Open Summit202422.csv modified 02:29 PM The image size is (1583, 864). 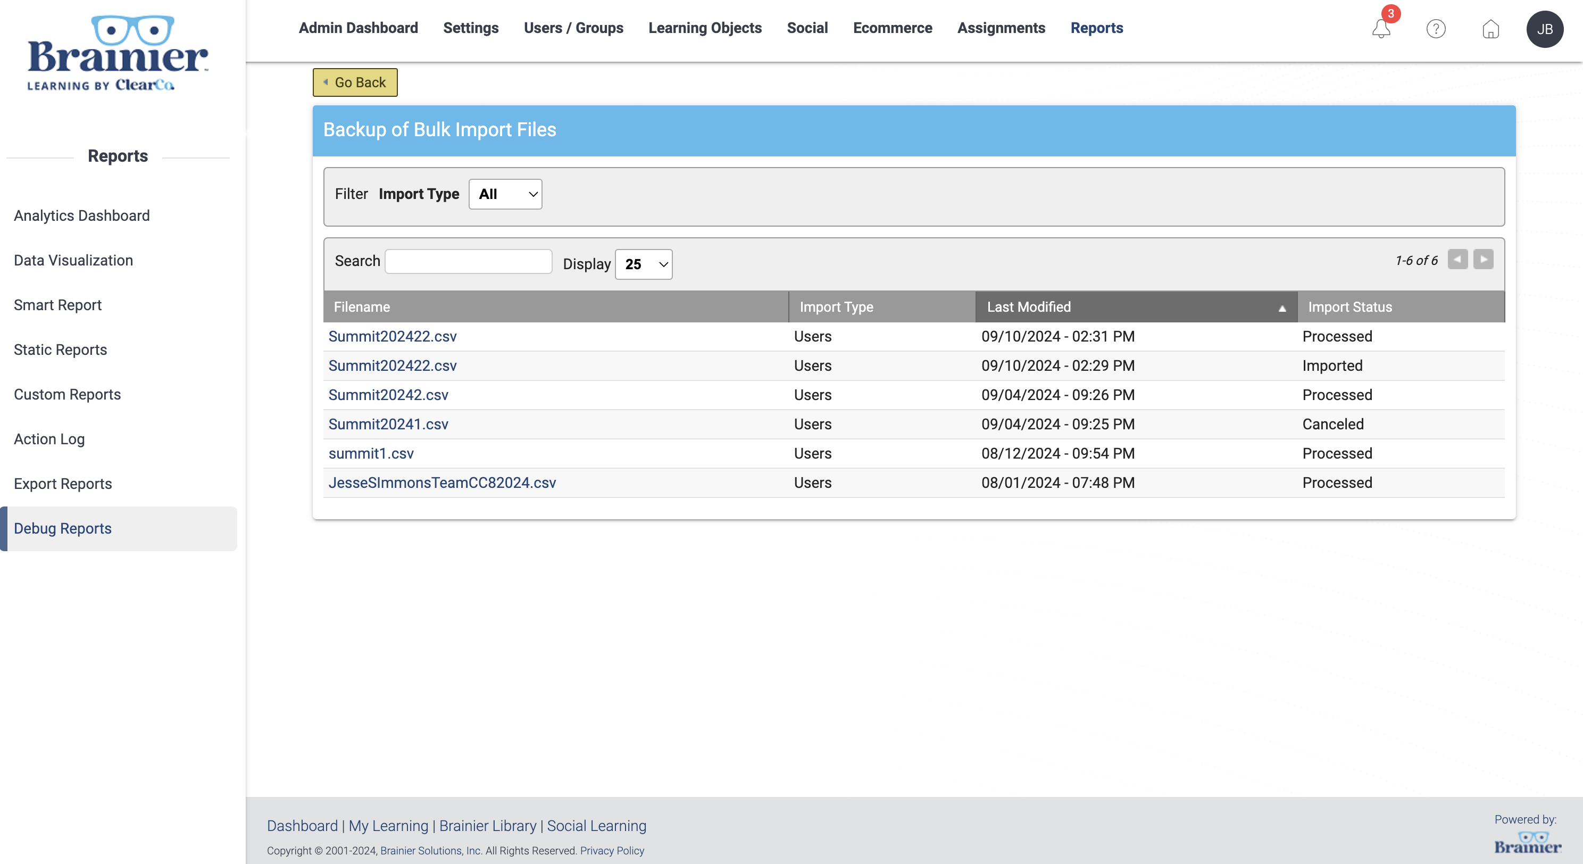tap(392, 365)
